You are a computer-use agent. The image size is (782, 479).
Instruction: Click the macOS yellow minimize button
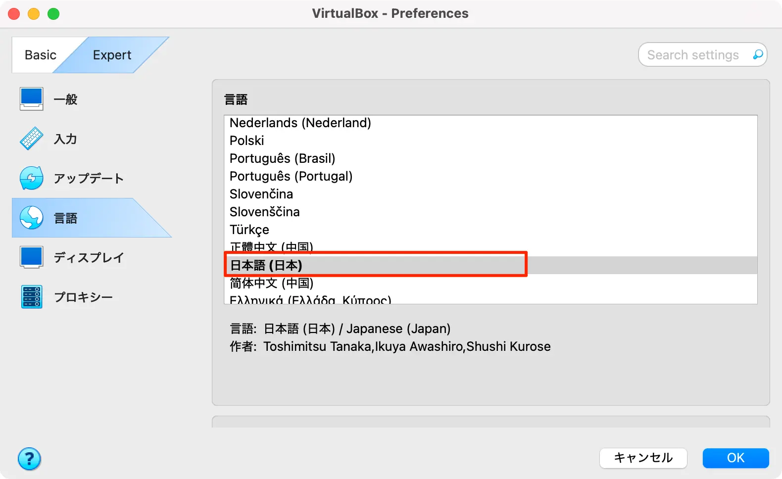34,14
